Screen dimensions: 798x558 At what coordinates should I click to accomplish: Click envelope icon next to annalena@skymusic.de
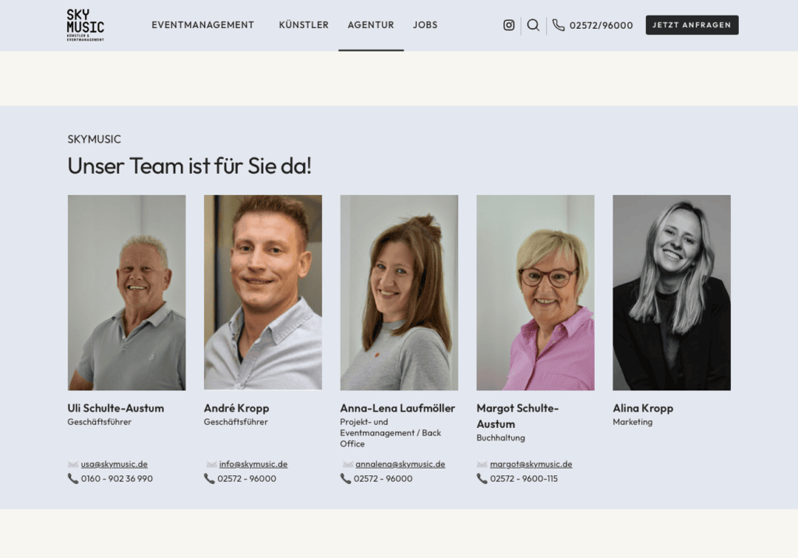348,464
